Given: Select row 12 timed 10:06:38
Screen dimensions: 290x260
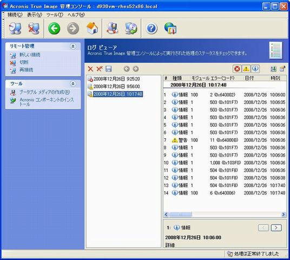Looking at the screenshot, I should coord(225,178).
